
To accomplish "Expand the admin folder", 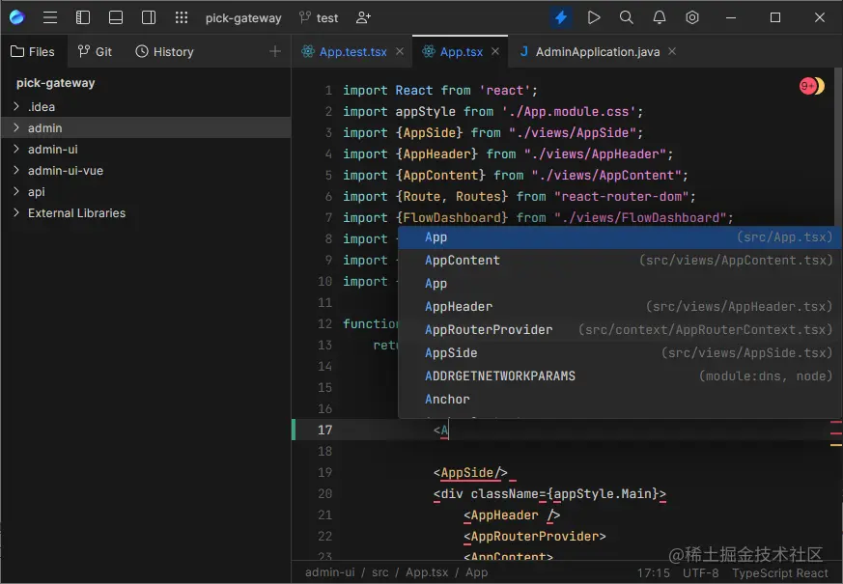I will (16, 127).
